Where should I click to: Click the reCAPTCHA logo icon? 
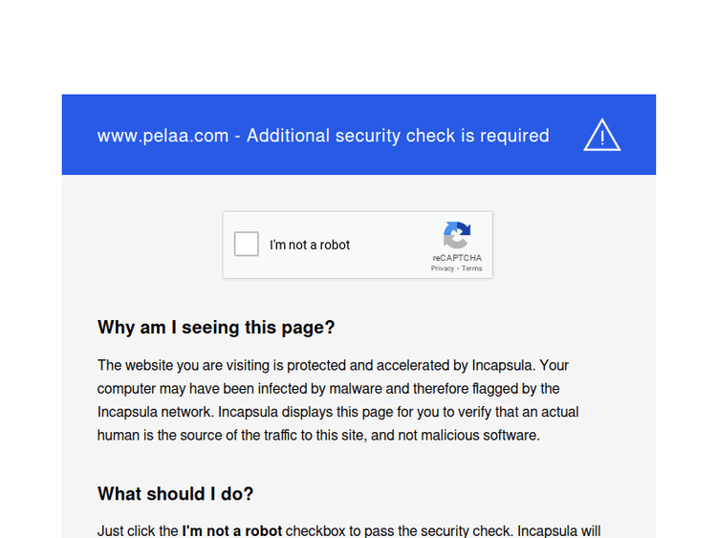click(x=457, y=235)
